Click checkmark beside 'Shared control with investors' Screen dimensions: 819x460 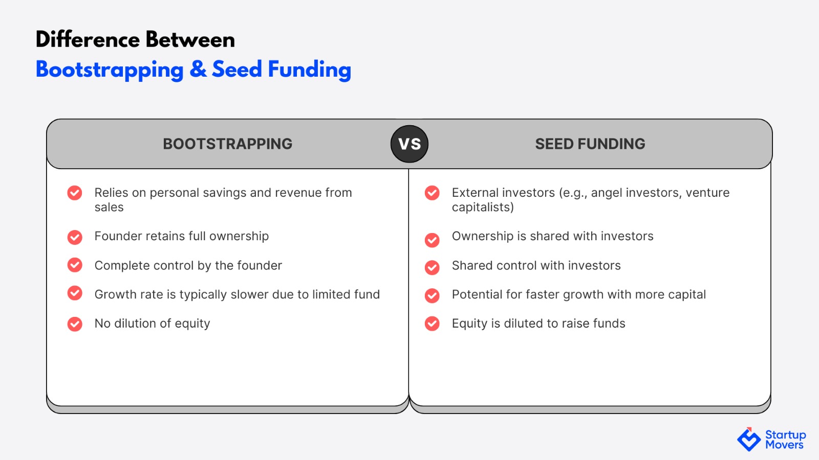coord(432,267)
